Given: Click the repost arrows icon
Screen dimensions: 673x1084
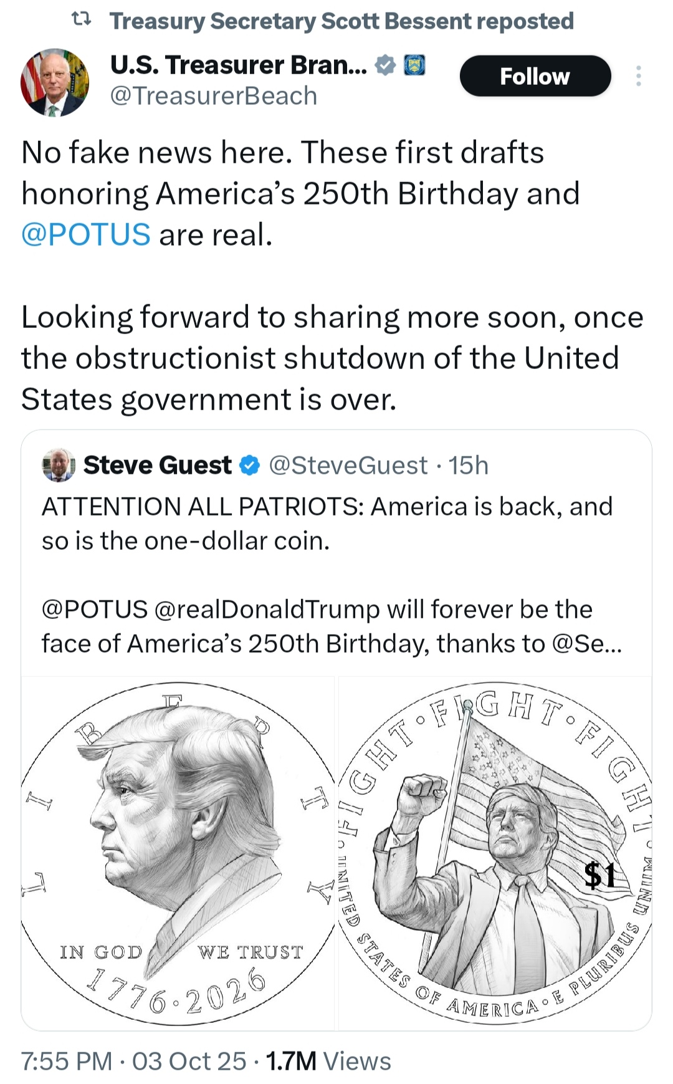Looking at the screenshot, I should click(x=82, y=21).
